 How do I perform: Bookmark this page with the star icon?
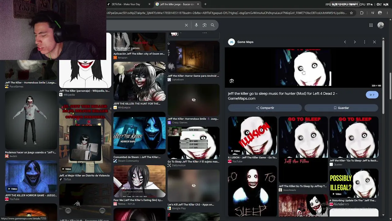351,13
